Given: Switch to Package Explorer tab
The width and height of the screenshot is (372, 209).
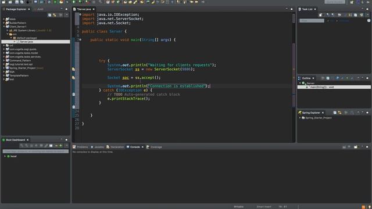Looking at the screenshot, I should (x=16, y=9).
